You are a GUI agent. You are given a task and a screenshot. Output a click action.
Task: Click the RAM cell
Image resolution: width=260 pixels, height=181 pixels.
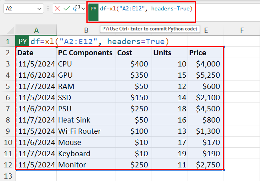point(86,86)
